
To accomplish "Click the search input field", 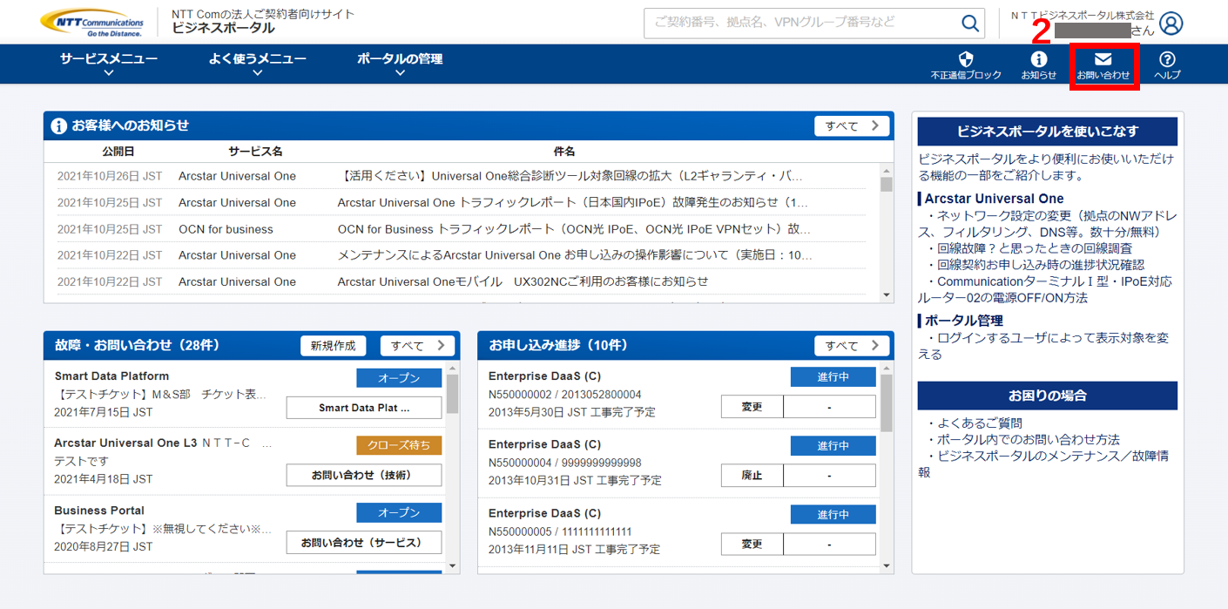I will [x=801, y=24].
